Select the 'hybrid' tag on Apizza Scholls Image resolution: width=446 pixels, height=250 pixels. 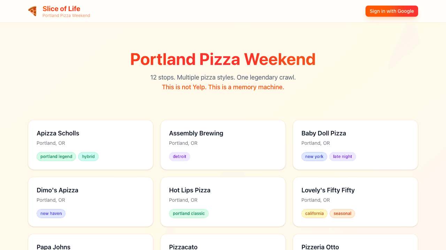click(x=88, y=157)
